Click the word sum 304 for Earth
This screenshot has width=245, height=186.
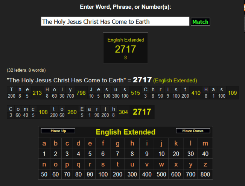pos(123,112)
